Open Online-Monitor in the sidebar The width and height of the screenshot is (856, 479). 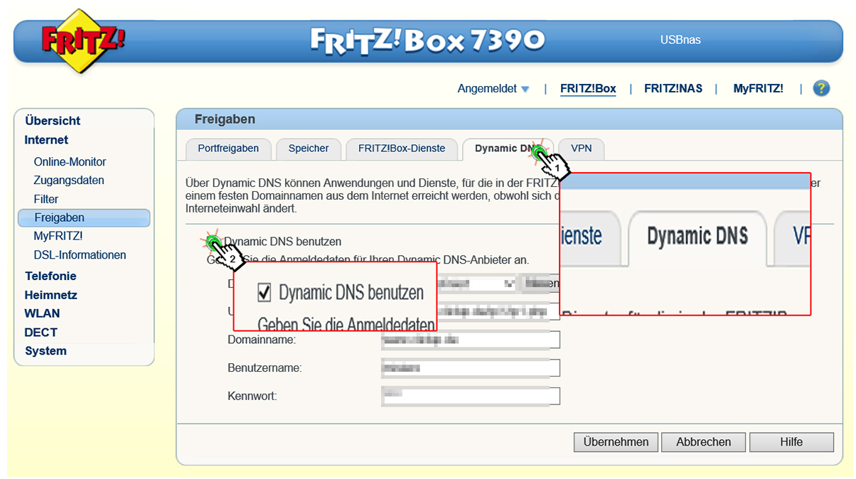pyautogui.click(x=70, y=162)
